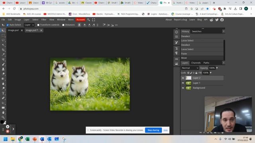Open the Character panel icon
255x143 pixels.
(x=177, y=48)
